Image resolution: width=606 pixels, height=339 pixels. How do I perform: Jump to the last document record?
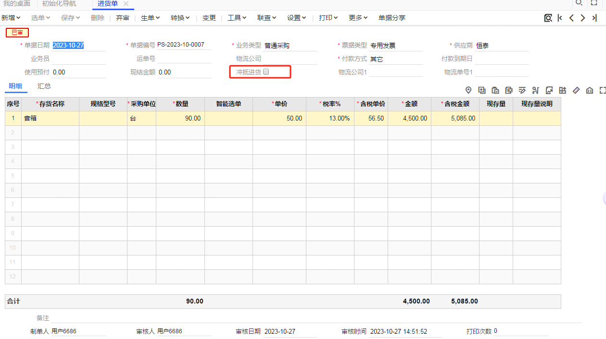(x=594, y=18)
